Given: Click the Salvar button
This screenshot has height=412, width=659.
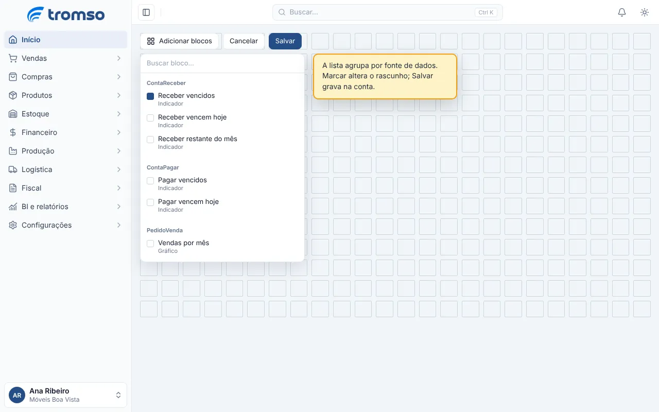Looking at the screenshot, I should click(285, 41).
